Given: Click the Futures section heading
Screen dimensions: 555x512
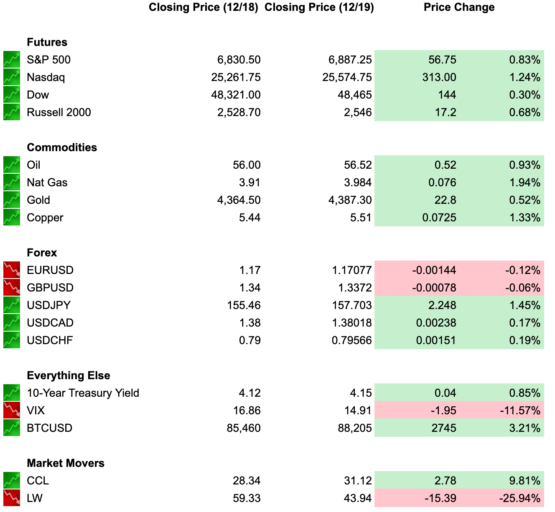Looking at the screenshot, I should [x=47, y=42].
